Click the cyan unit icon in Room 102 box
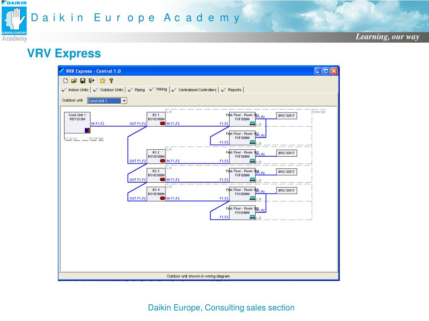The height and width of the screenshot is (321, 429). point(252,142)
